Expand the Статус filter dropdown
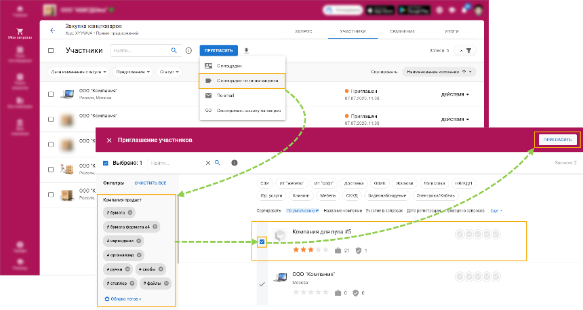Image resolution: width=583 pixels, height=310 pixels. pyautogui.click(x=169, y=71)
